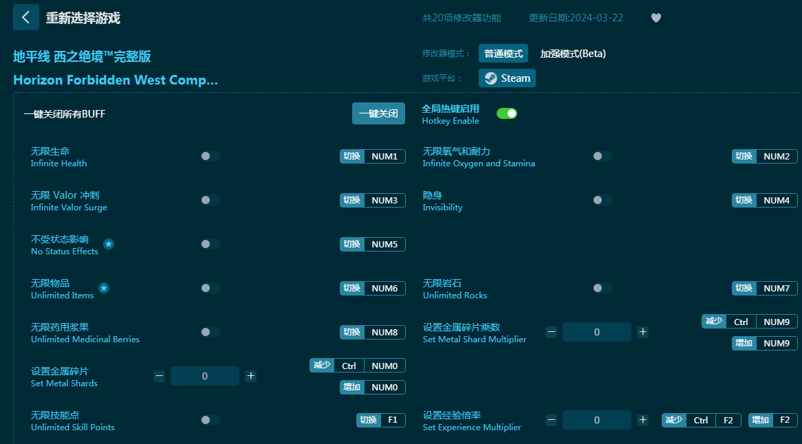Click star badge next to Unlimited Items

[104, 288]
